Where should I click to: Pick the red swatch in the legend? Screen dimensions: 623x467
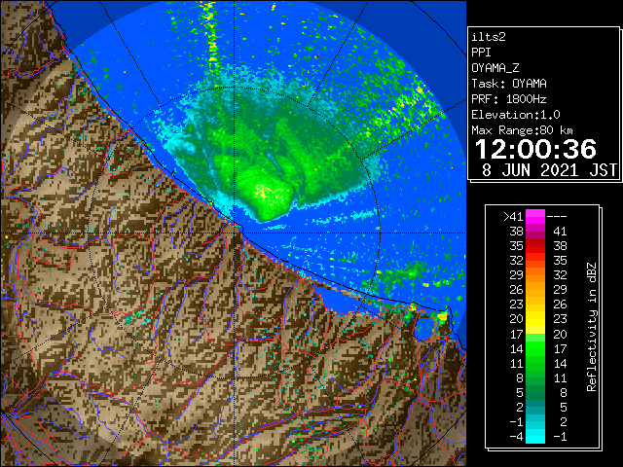535,246
